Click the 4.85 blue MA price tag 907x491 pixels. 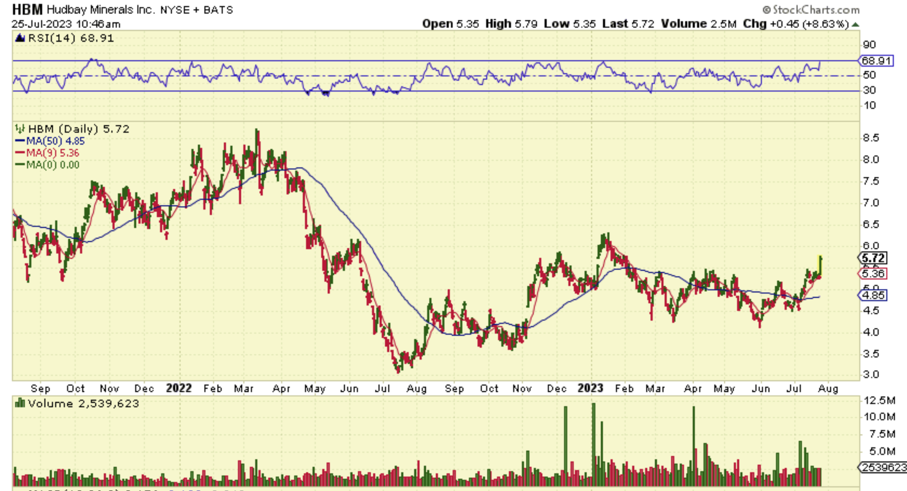(873, 295)
